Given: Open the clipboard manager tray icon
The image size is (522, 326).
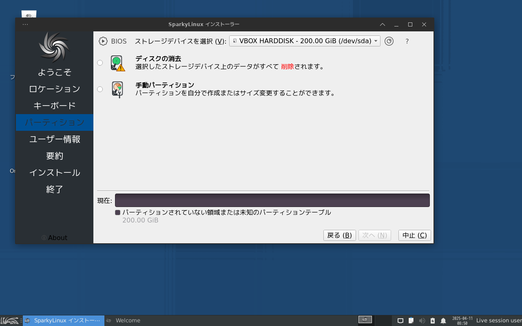Looking at the screenshot, I should 411,321.
